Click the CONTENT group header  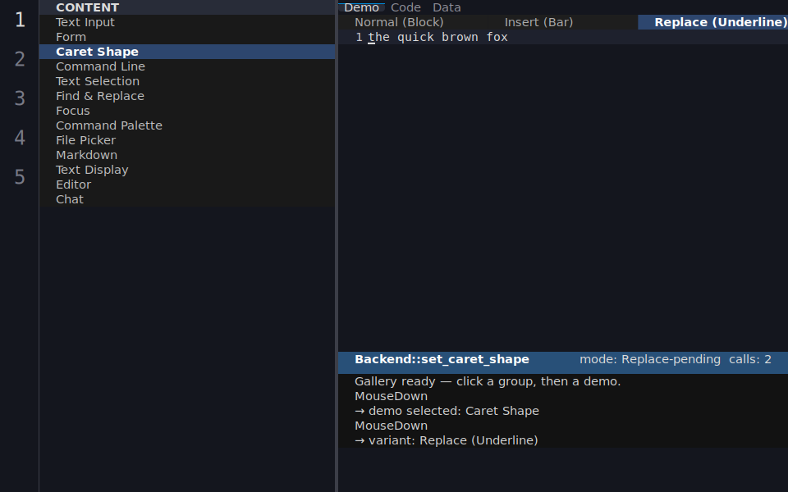pyautogui.click(x=187, y=7)
